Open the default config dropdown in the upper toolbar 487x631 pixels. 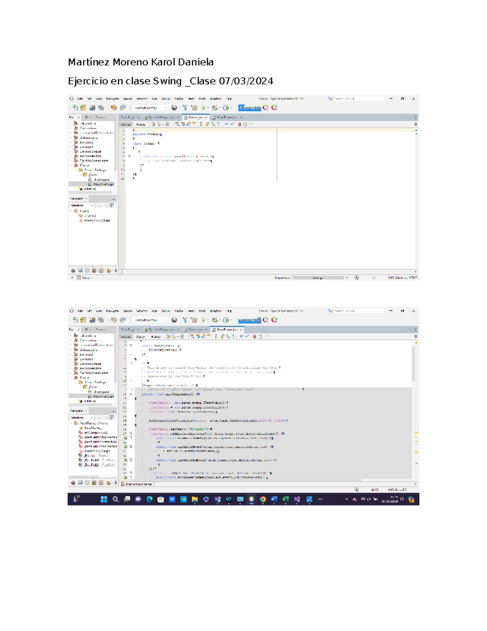click(151, 108)
